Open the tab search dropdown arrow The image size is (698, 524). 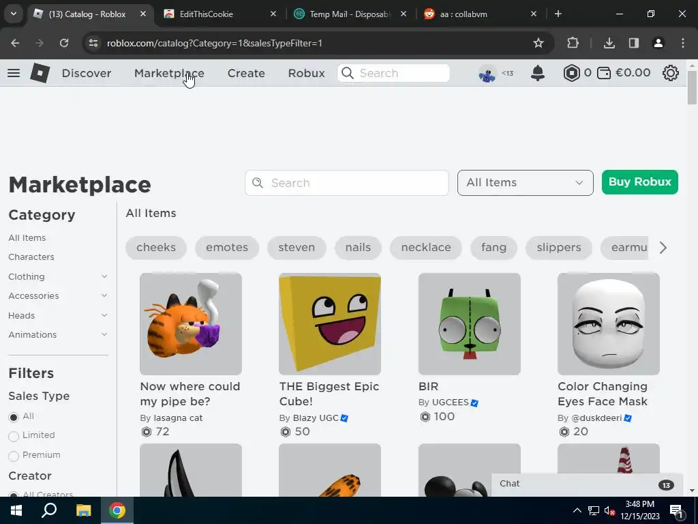(14, 14)
